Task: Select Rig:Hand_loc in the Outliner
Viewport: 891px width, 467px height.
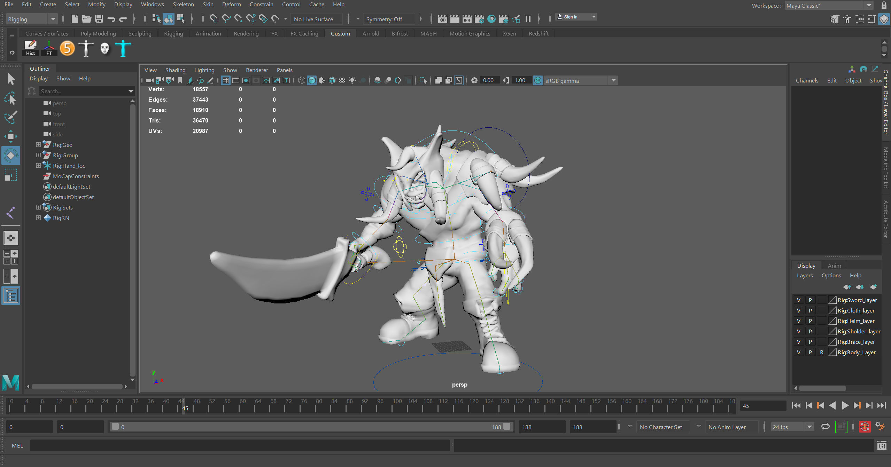Action: 69,166
